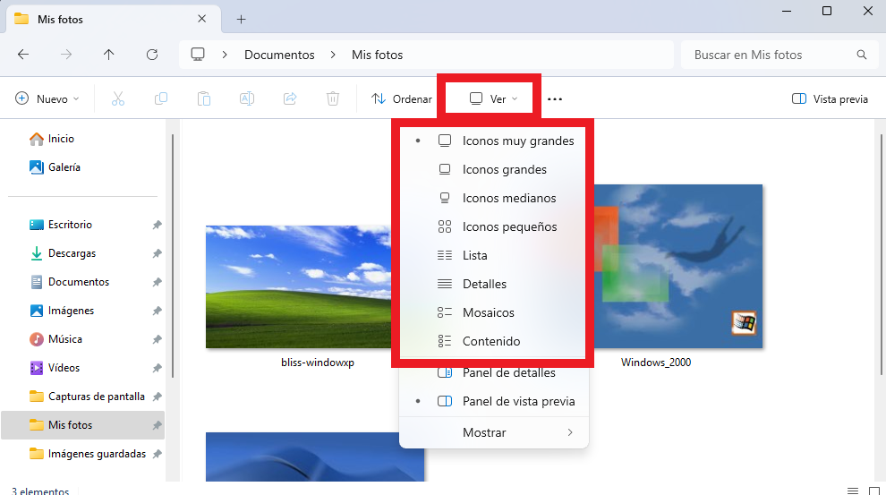Image resolution: width=886 pixels, height=495 pixels.
Task: Click Documentos in the address path
Action: 279,55
